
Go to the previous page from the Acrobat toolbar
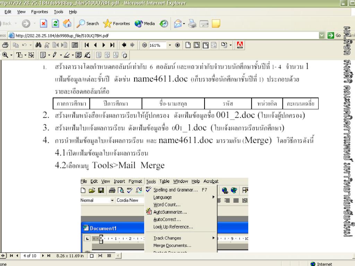pyautogui.click(x=95, y=45)
